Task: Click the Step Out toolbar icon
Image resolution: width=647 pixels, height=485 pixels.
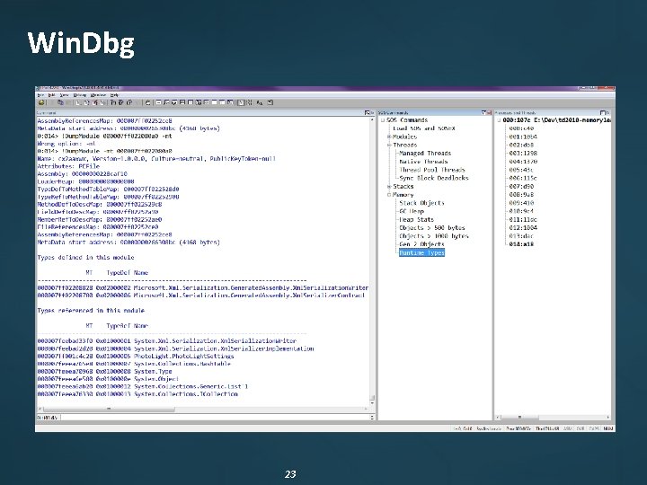Action: [x=129, y=102]
